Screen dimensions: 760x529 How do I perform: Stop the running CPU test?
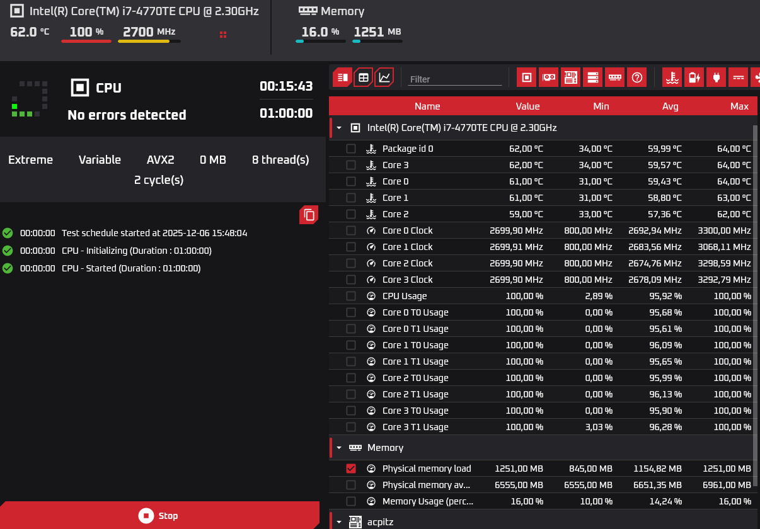159,515
